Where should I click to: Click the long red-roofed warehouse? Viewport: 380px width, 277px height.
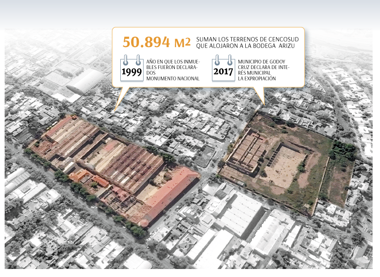[172, 194]
